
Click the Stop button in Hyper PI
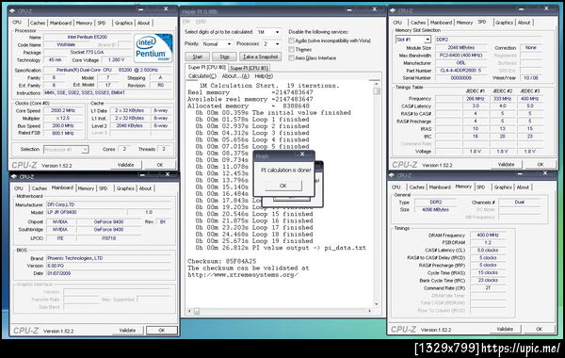click(224, 57)
